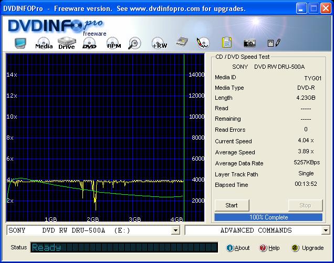This screenshot has width=334, height=263.
Task: Start the CD/DVD speed test
Action: [232, 205]
